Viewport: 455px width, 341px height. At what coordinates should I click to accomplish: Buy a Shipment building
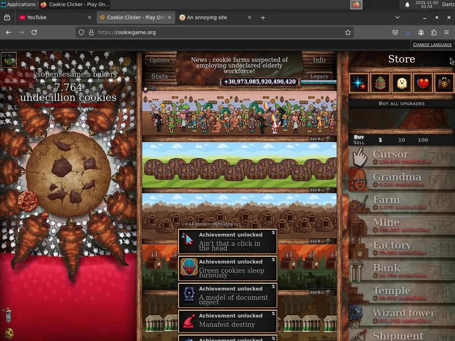pos(402,335)
